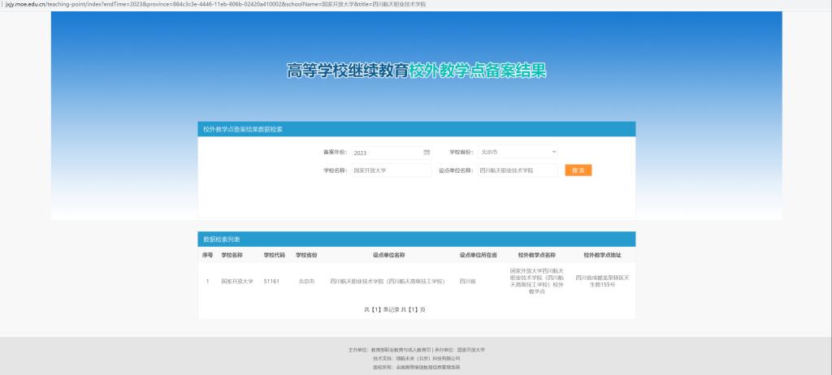Click the address 四川省成都龙泉驿区天生路155号

click(x=601, y=281)
